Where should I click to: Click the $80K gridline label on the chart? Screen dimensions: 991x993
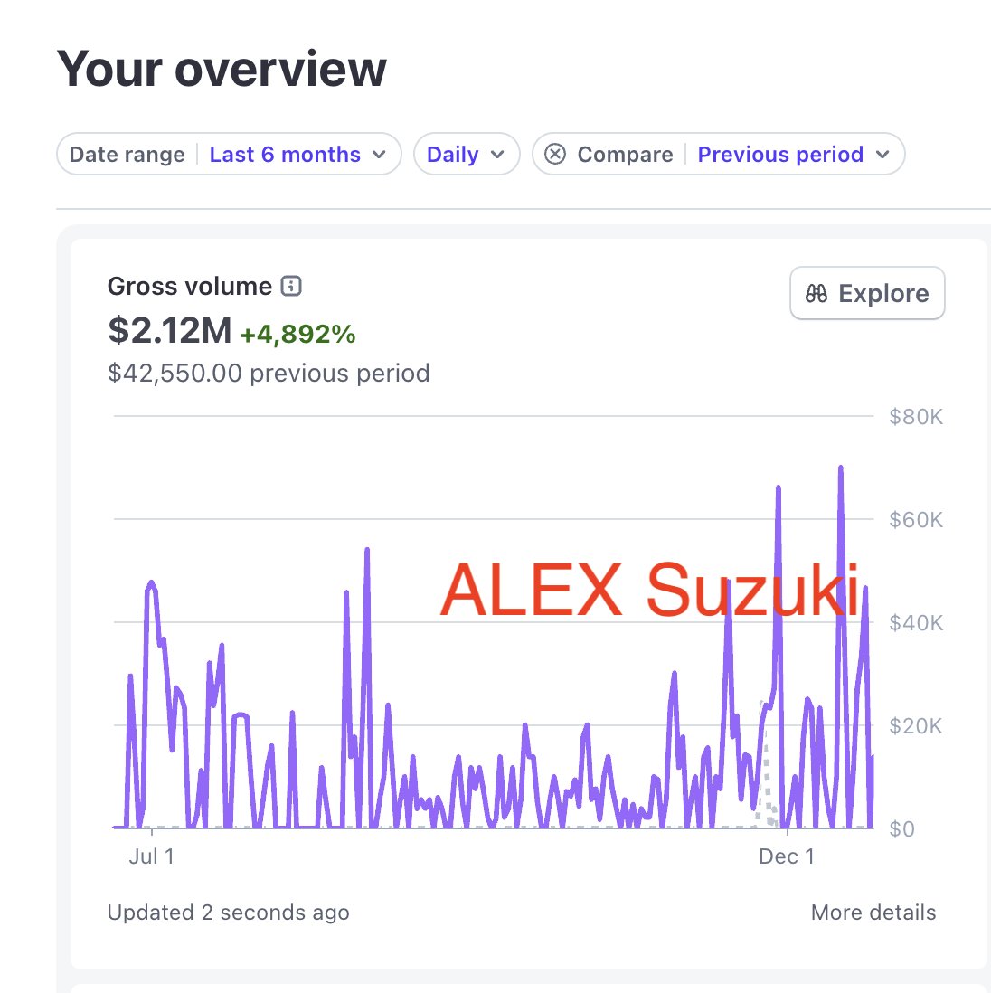[917, 417]
